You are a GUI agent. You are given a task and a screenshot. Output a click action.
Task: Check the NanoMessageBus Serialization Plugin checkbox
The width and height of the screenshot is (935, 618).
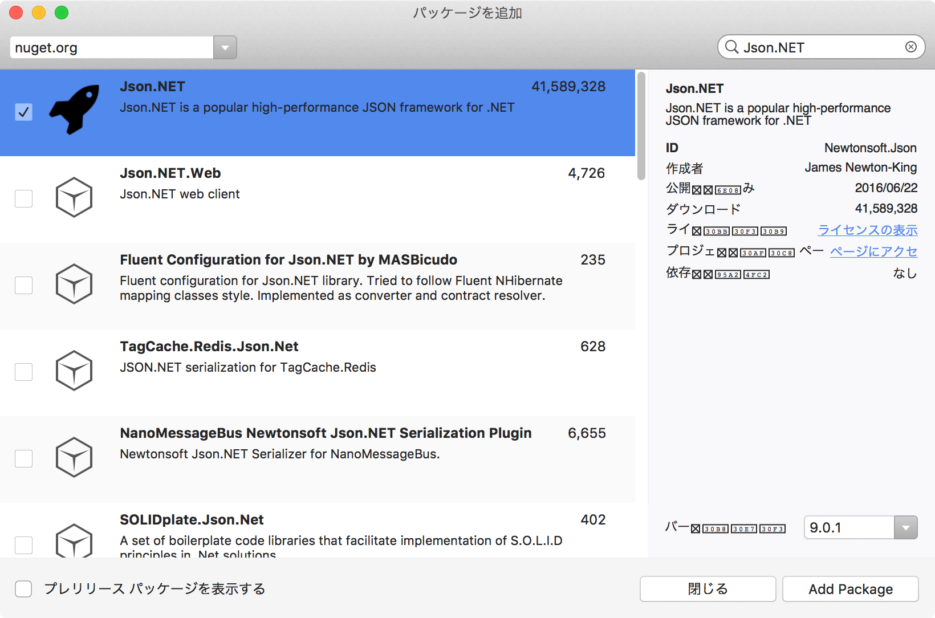pyautogui.click(x=23, y=458)
